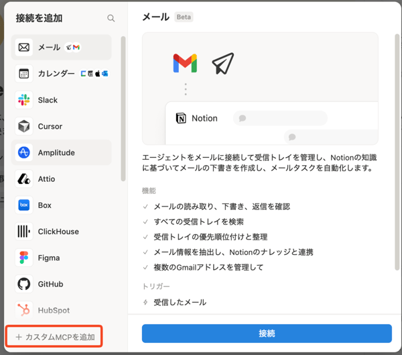Click the Figma logo icon

[x=24, y=258]
